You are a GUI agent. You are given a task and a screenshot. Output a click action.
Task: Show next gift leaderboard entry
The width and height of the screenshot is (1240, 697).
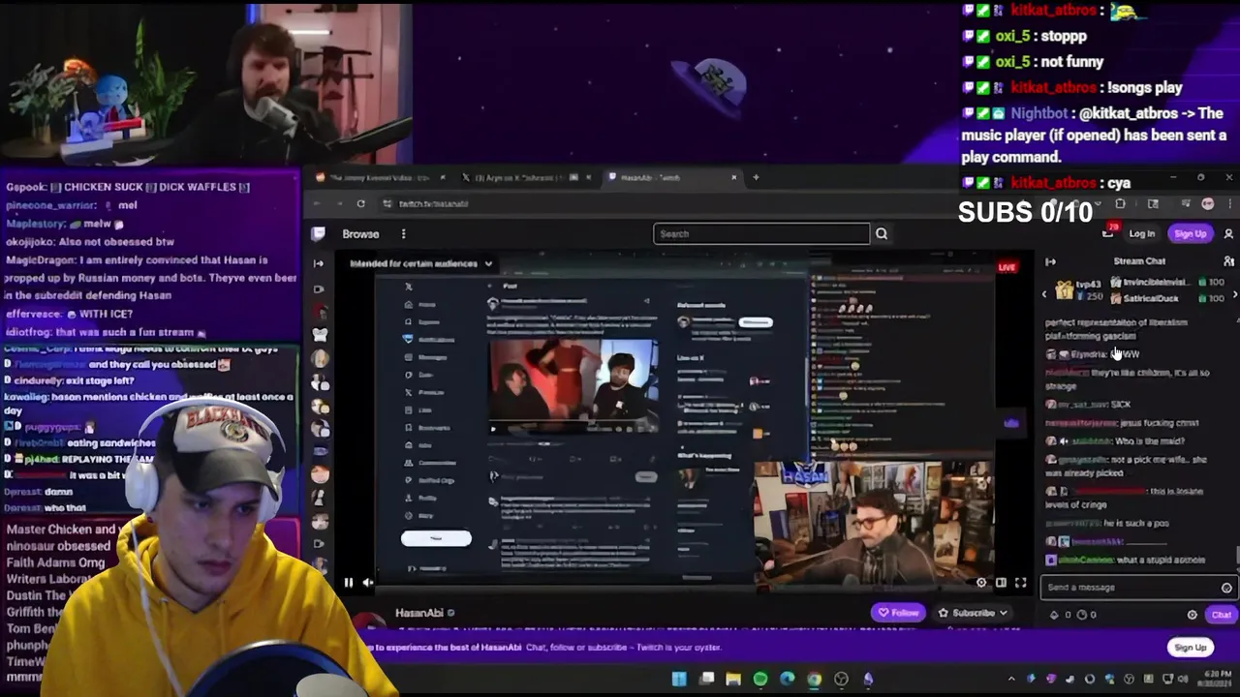click(1234, 293)
